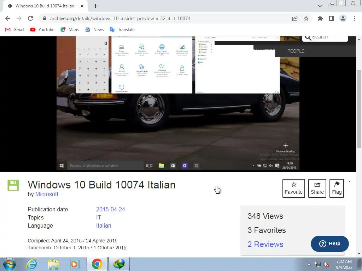Click the Flag button

tap(337, 188)
